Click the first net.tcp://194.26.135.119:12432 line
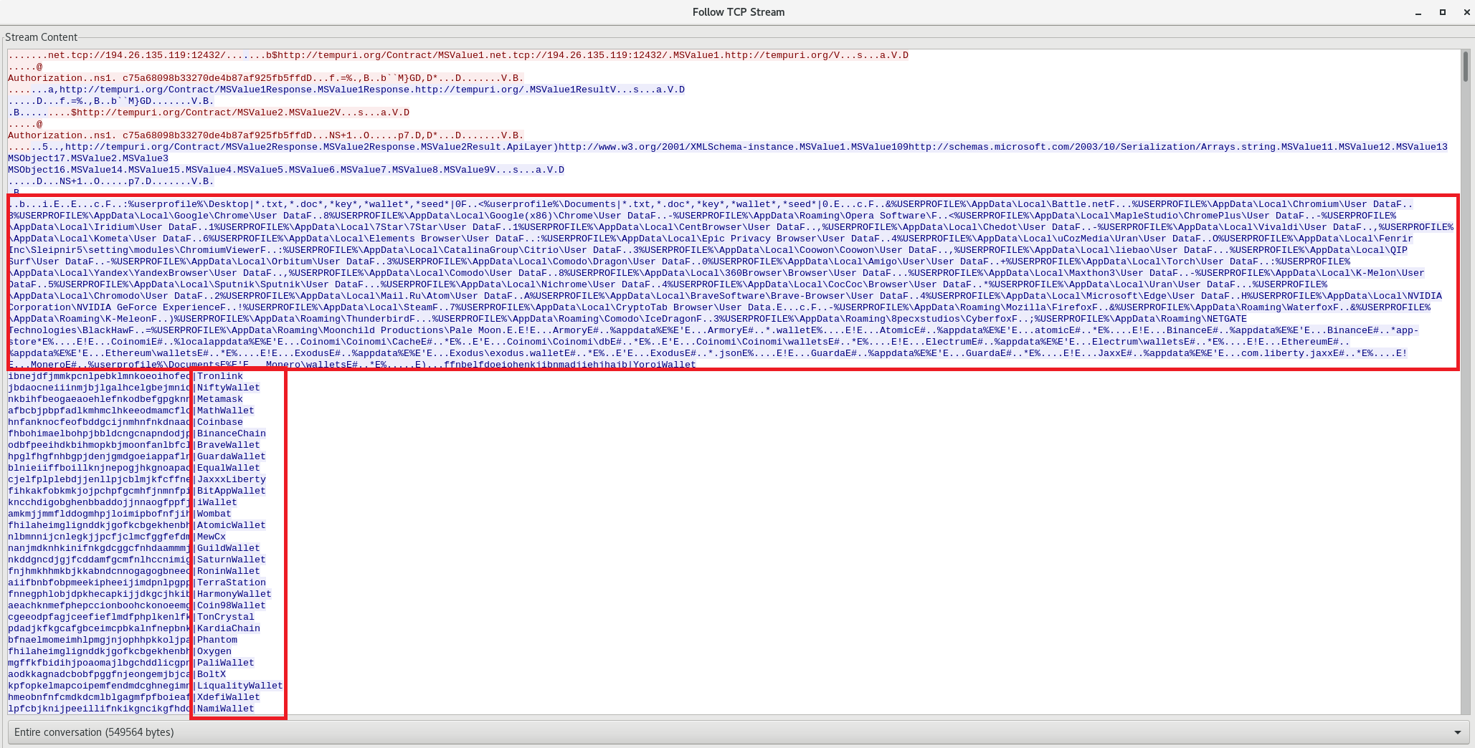1475x748 pixels. [x=458, y=55]
